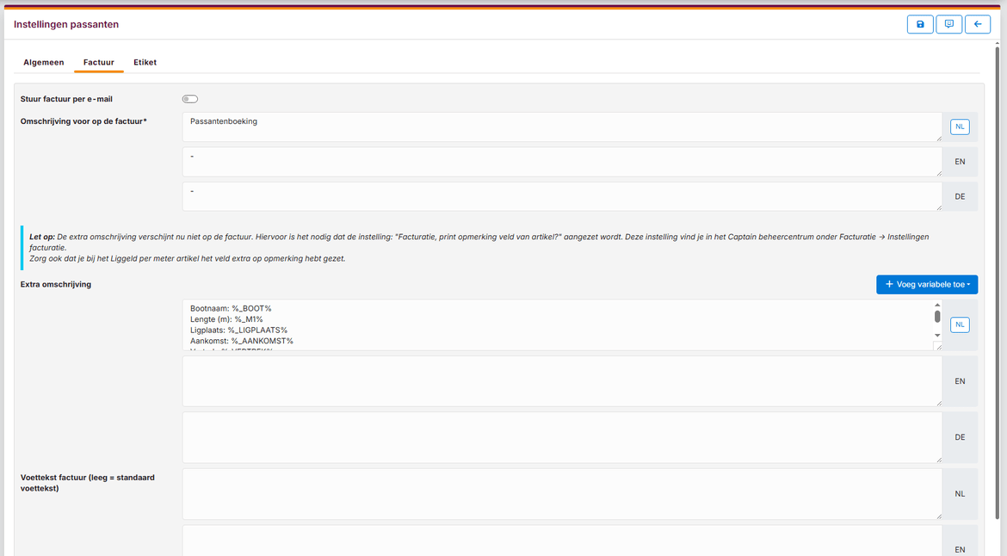The height and width of the screenshot is (556, 1007).
Task: Toggle Stuur factuur per e-mail switch
Action: [x=190, y=99]
